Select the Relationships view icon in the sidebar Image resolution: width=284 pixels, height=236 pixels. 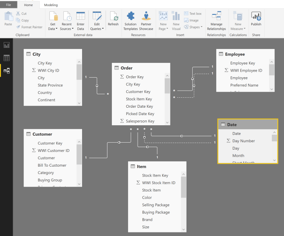click(7, 70)
